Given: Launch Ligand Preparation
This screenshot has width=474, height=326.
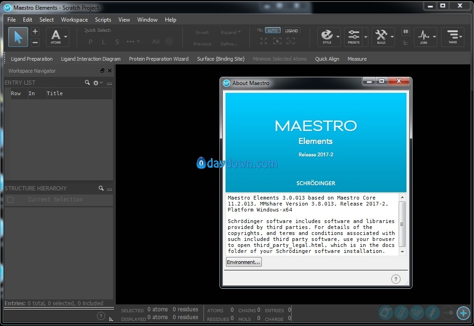Looking at the screenshot, I should pos(32,59).
